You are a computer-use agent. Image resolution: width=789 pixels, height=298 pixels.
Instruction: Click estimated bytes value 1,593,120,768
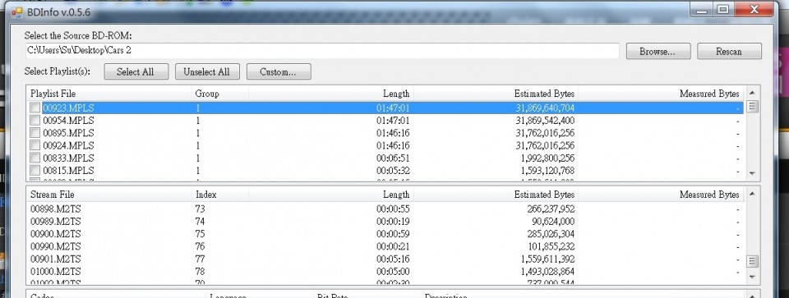pos(548,171)
